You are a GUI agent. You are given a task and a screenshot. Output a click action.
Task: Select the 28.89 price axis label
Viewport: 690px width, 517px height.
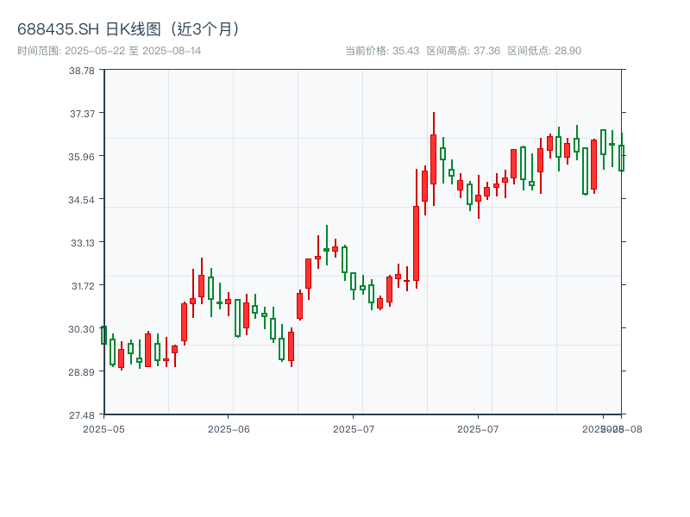82,372
